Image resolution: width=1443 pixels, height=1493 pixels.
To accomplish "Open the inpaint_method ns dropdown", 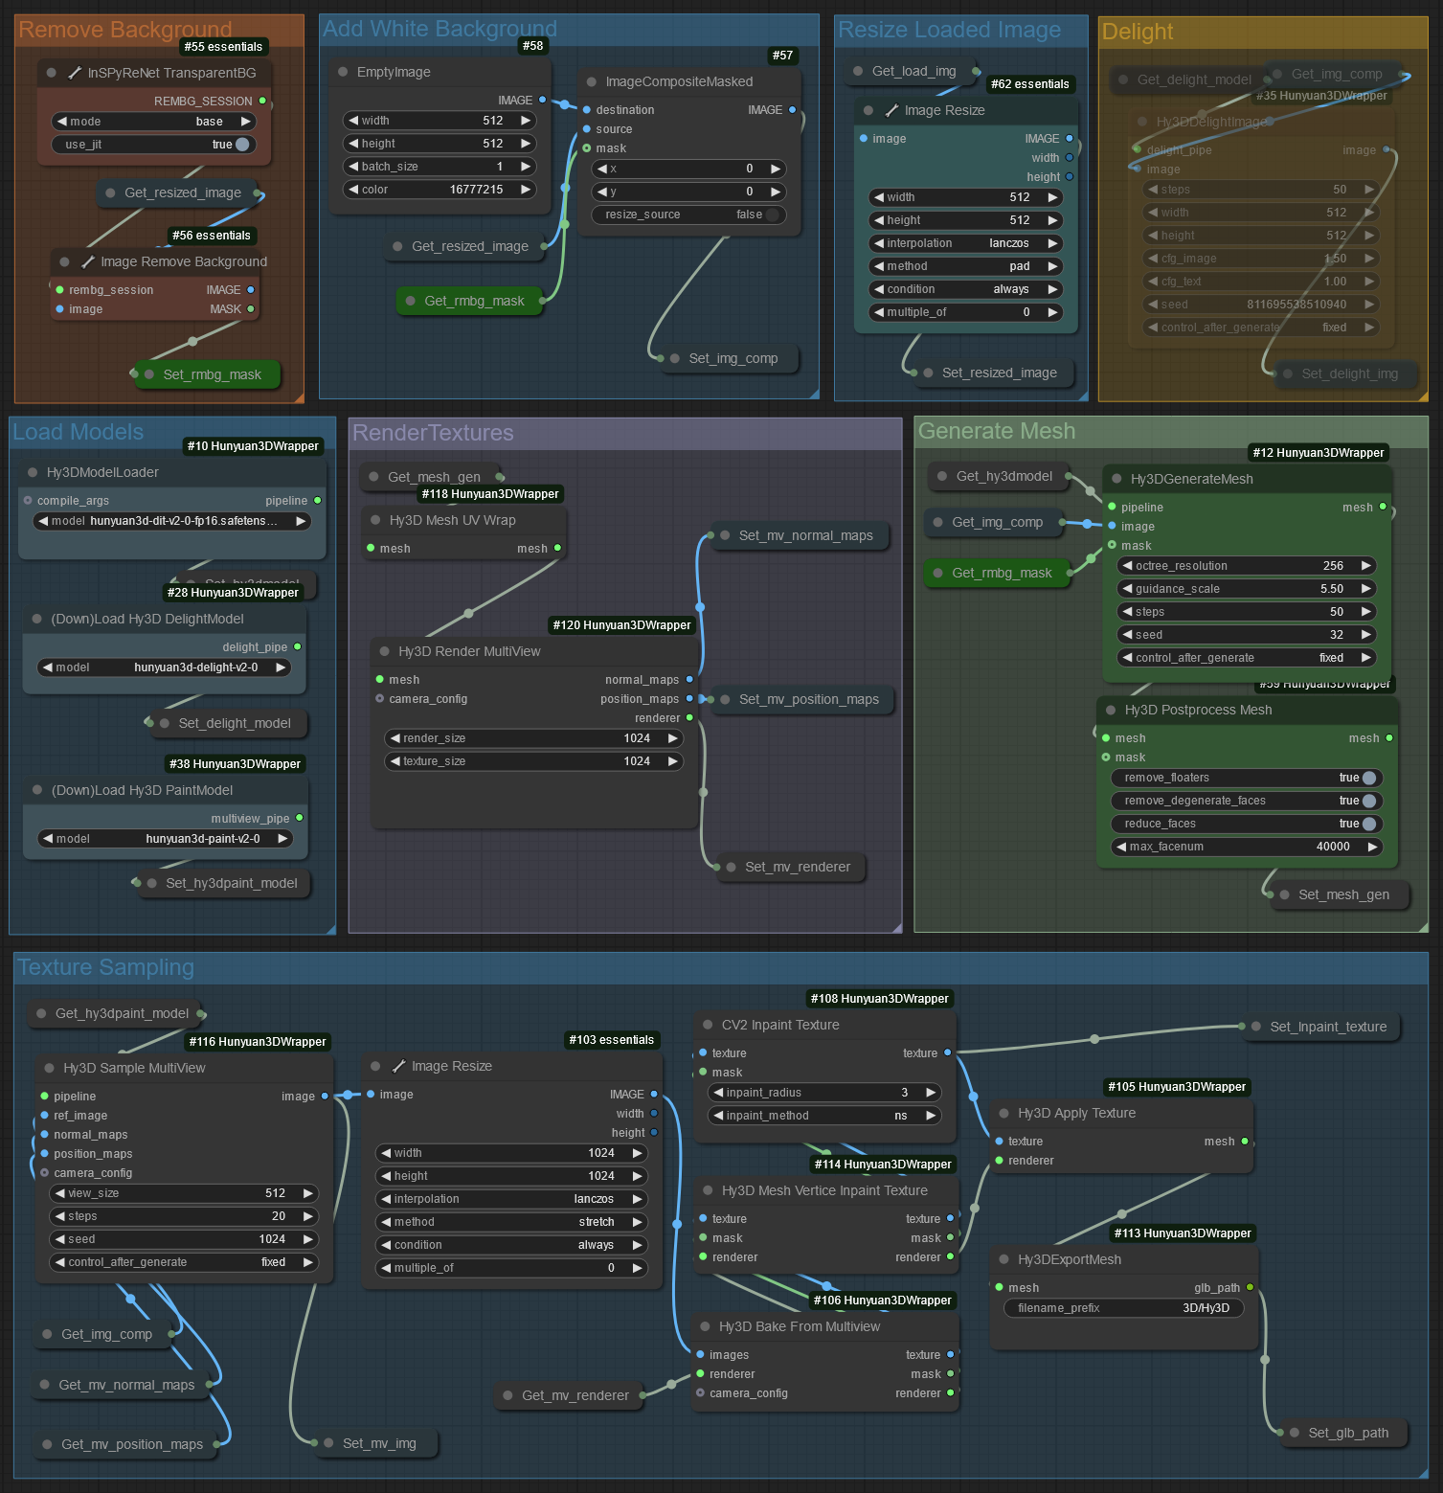I will pyautogui.click(x=824, y=1116).
